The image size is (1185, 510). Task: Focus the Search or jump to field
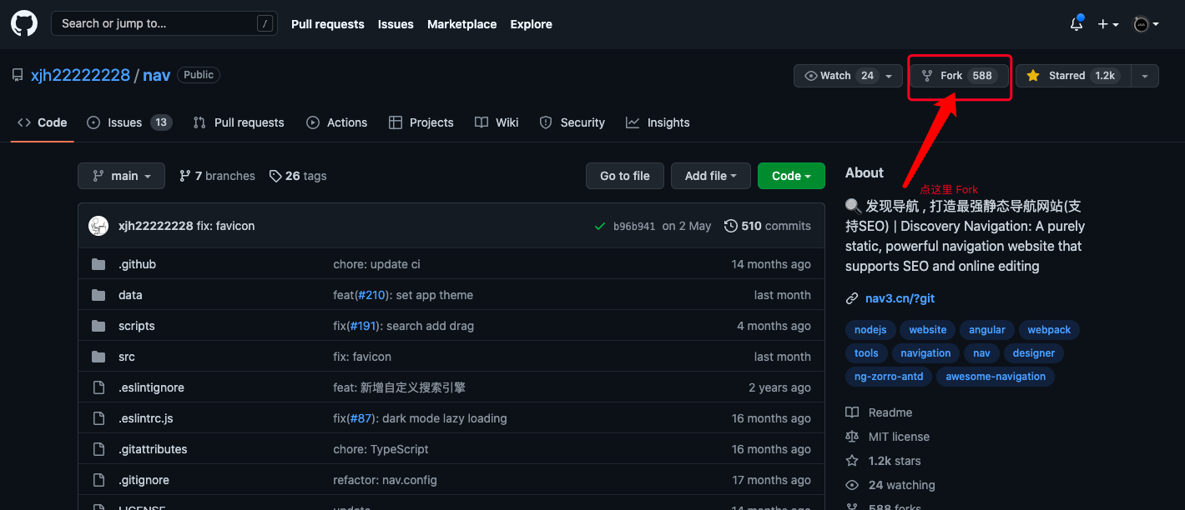(164, 23)
